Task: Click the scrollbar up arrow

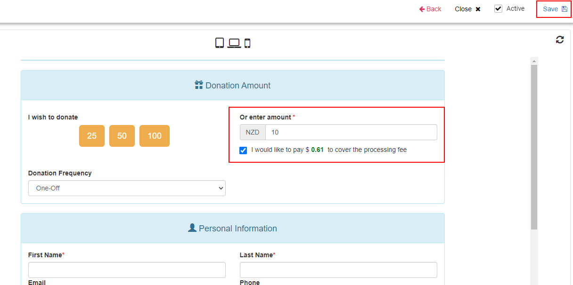Action: tap(534, 61)
